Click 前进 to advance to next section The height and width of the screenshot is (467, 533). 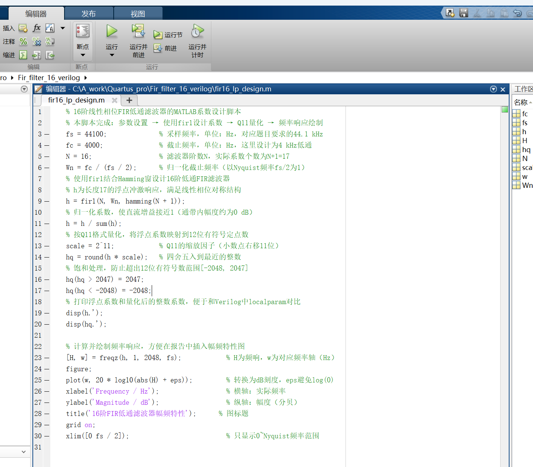click(165, 48)
